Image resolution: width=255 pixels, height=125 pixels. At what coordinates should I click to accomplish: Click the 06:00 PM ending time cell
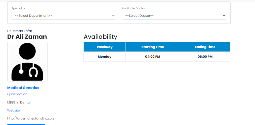tap(205, 57)
